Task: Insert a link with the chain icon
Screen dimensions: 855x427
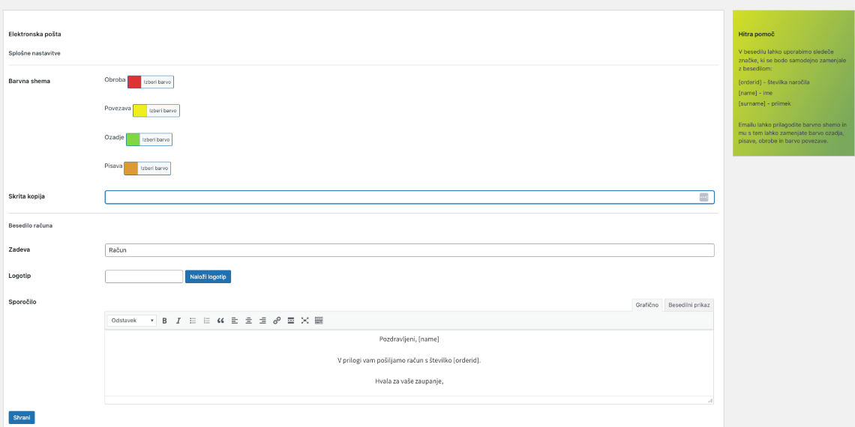Action: (277, 321)
